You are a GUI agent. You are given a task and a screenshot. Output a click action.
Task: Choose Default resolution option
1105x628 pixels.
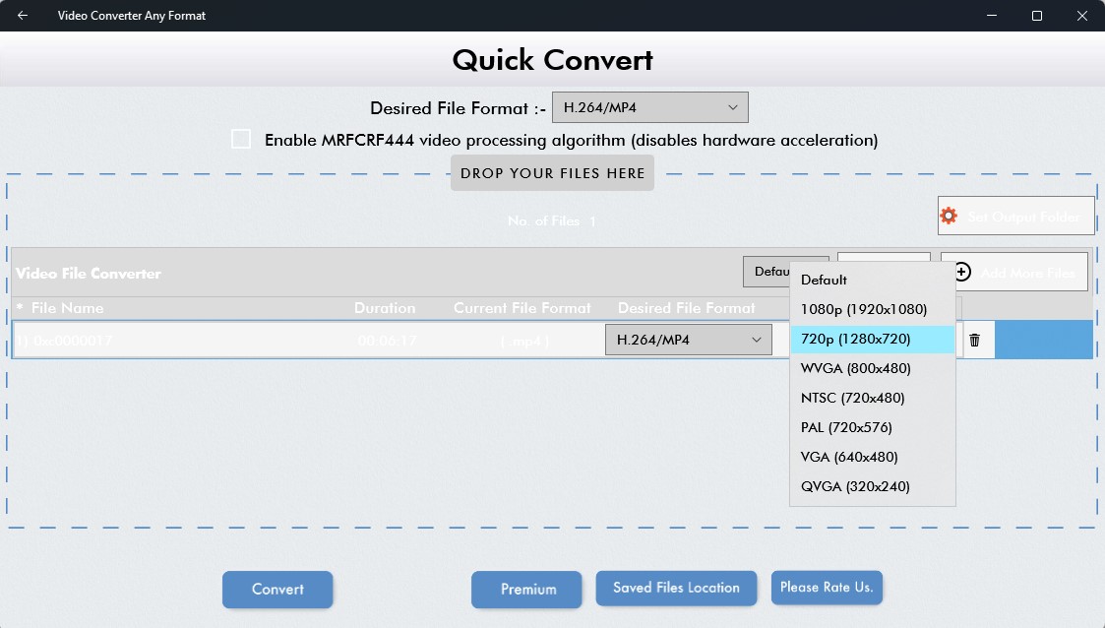point(873,280)
